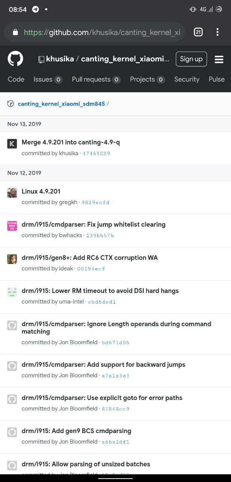The image size is (231, 482).
Task: Open the khusika owner link in header
Action: click(60, 59)
